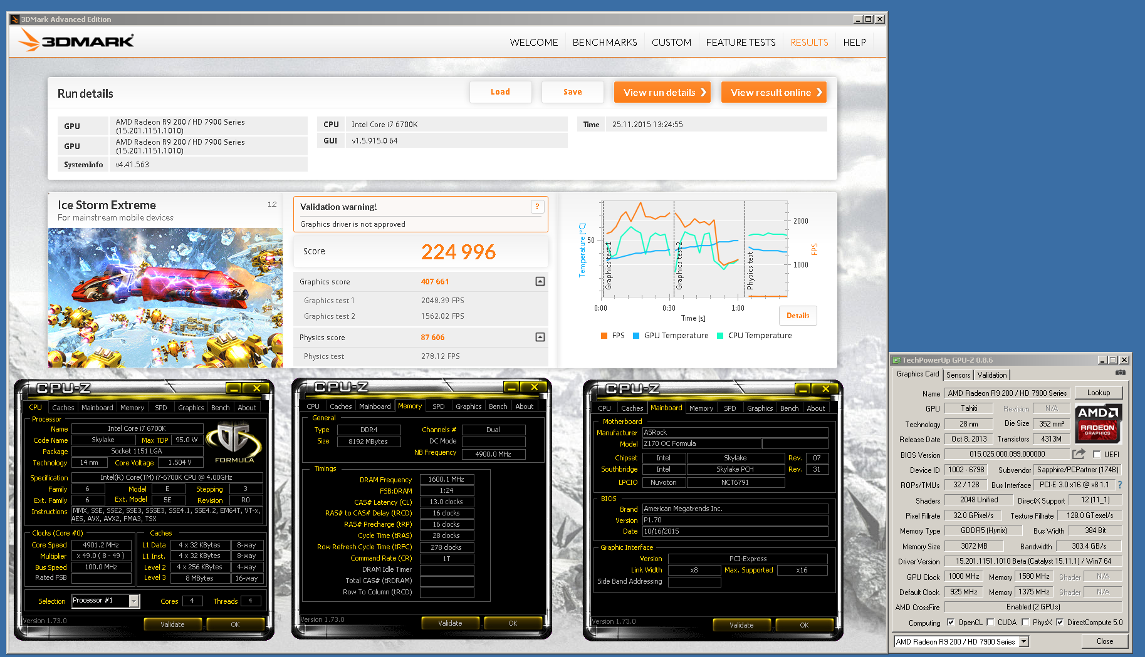
Task: Click the 3DMark title bar app icon
Action: pyautogui.click(x=15, y=19)
